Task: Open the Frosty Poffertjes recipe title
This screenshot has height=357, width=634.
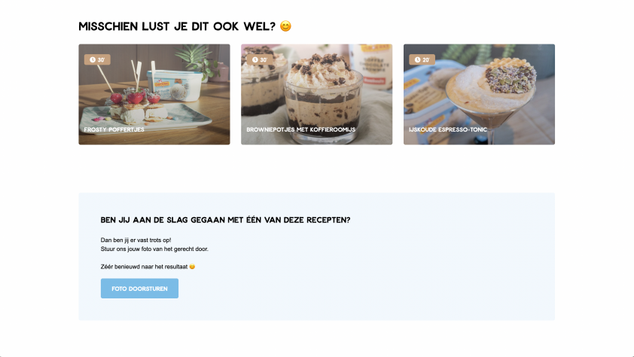Action: click(114, 129)
